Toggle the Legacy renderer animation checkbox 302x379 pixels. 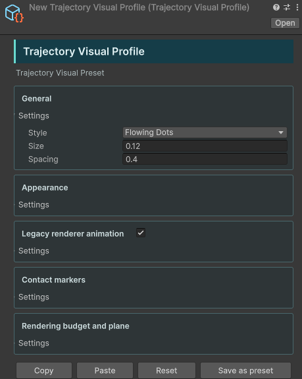(x=141, y=233)
